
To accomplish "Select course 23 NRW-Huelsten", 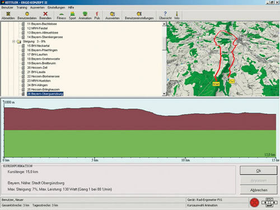I will tap(39, 81).
